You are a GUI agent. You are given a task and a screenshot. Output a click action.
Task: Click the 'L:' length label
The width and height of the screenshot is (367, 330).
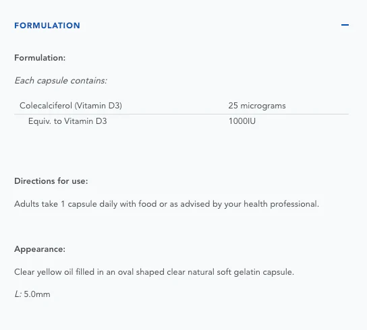(18, 294)
